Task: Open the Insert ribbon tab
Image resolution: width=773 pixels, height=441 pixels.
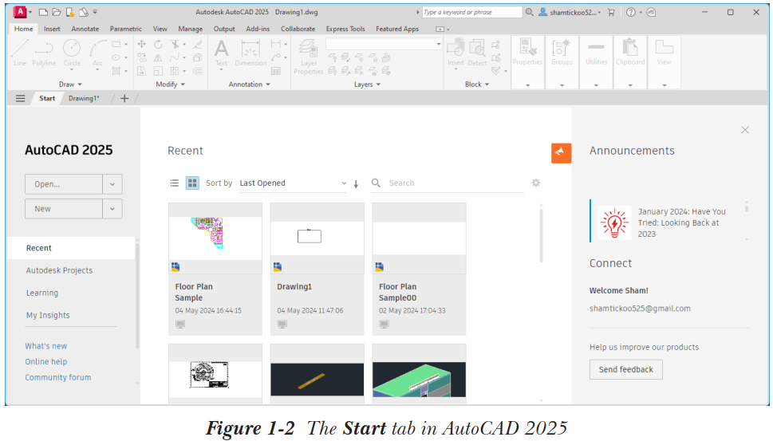Action: pyautogui.click(x=52, y=29)
